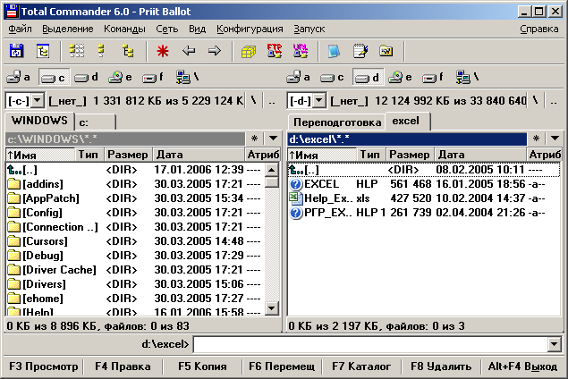Open right panel favorites asterisk button

(x=536, y=139)
